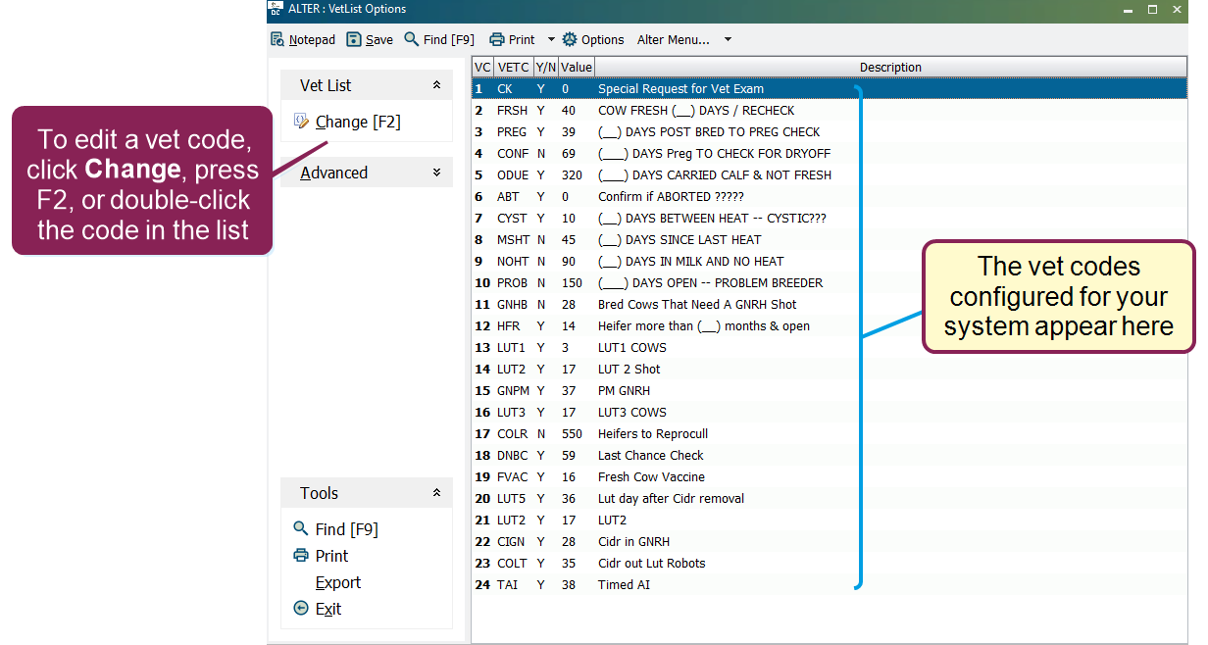This screenshot has width=1208, height=645.
Task: Select the GNPM PM GNRH row
Action: pyautogui.click(x=829, y=391)
